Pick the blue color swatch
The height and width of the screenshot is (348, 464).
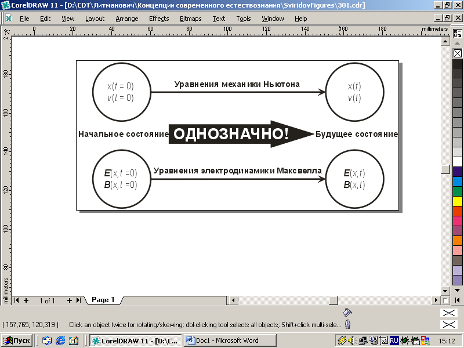click(x=458, y=182)
